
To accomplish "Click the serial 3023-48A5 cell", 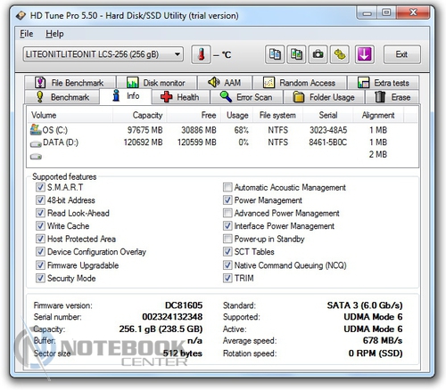I will tap(328, 130).
